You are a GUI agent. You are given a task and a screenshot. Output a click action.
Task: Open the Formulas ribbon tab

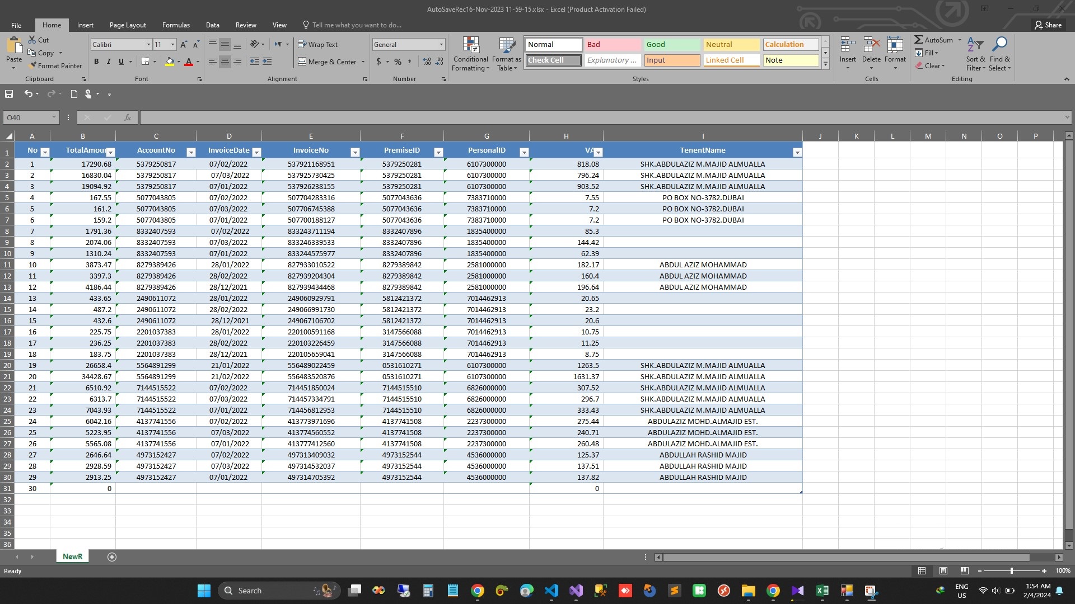pyautogui.click(x=176, y=25)
